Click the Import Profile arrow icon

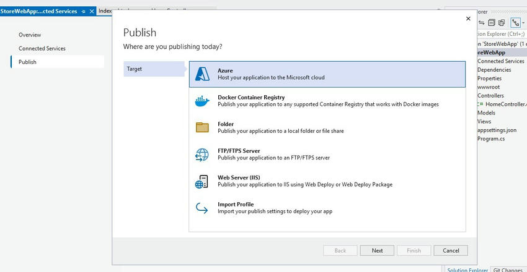tap(203, 208)
